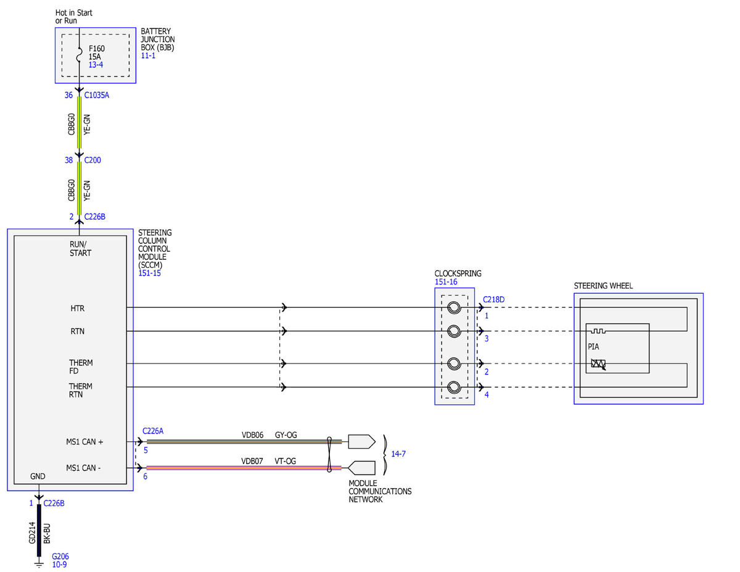The image size is (740, 572).
Task: Select the heater element symbol above PIA
Action: pyautogui.click(x=598, y=330)
